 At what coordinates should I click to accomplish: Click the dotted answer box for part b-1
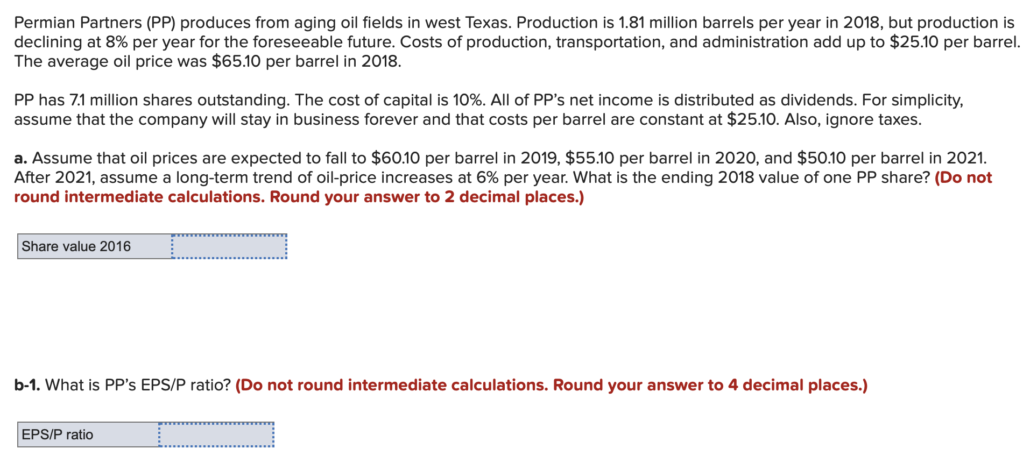(216, 435)
